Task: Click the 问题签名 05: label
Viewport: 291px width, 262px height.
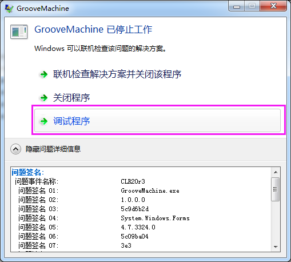Action: (x=38, y=227)
